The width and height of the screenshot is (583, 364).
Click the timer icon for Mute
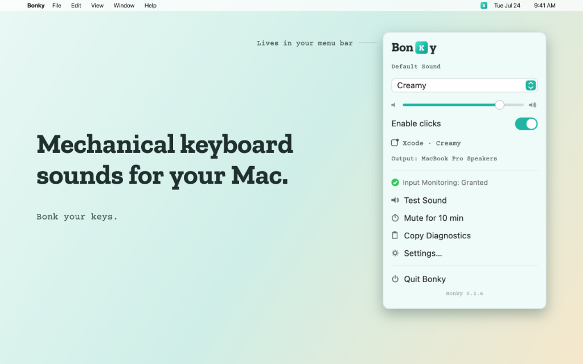coord(395,218)
